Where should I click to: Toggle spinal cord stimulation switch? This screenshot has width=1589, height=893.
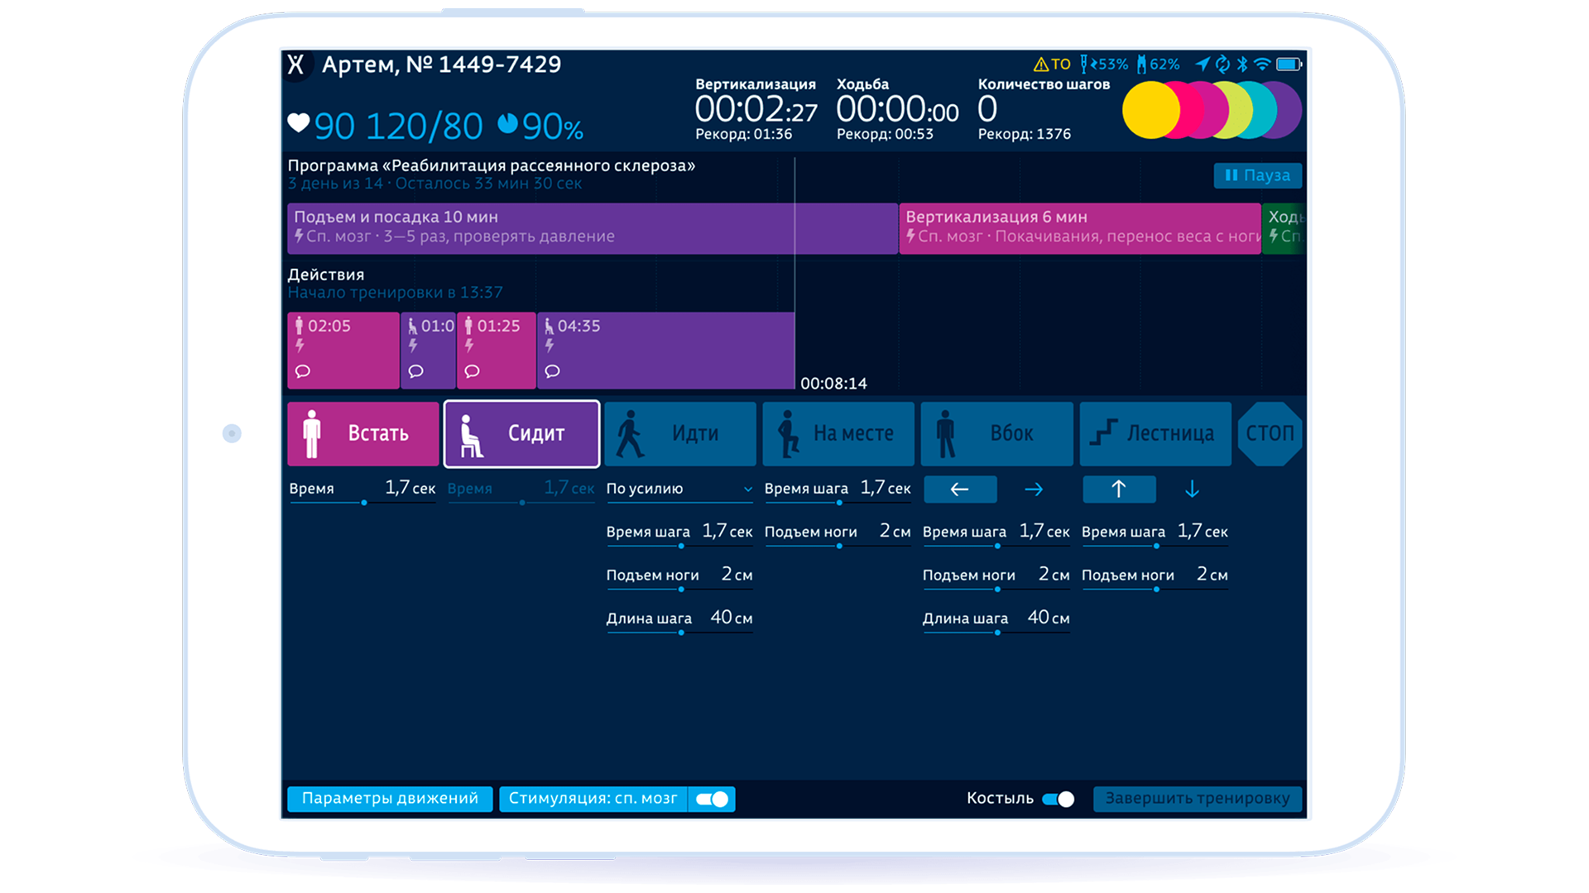click(712, 799)
